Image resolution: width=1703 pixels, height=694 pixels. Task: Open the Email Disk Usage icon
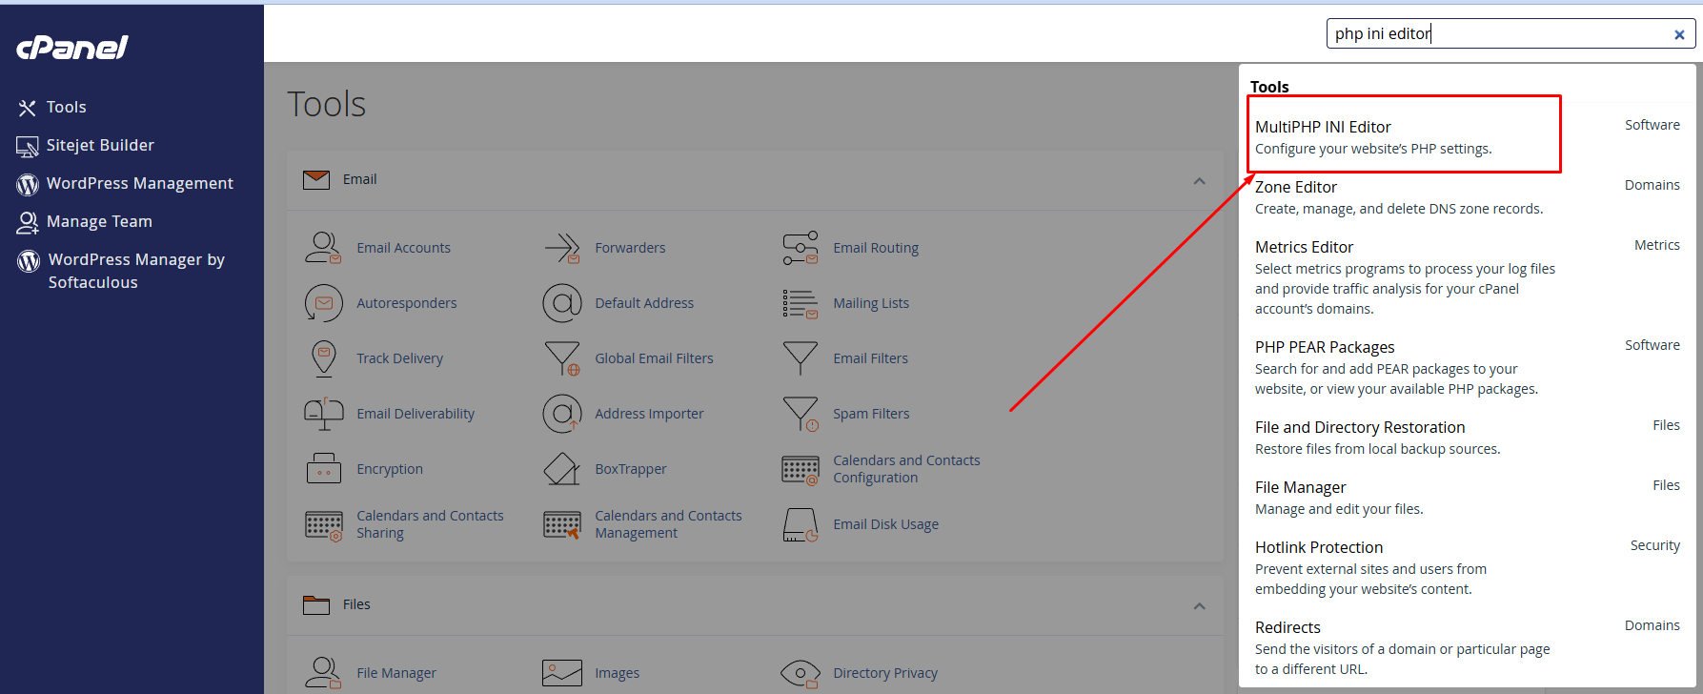coord(800,524)
